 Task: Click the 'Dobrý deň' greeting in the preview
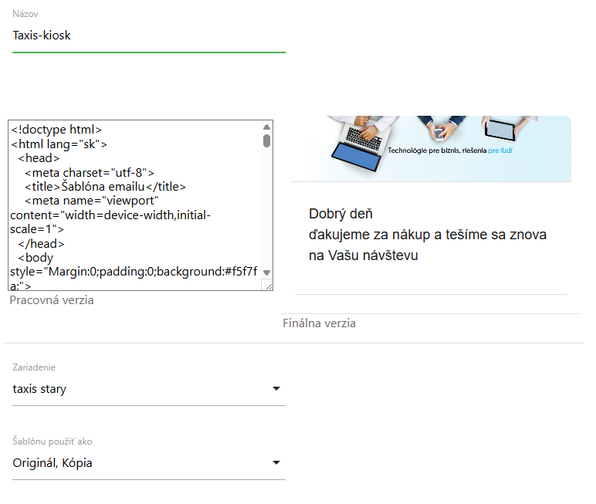pos(340,214)
